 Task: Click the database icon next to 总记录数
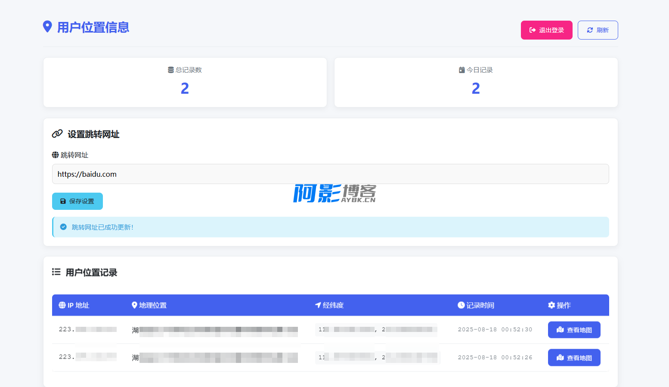point(170,70)
